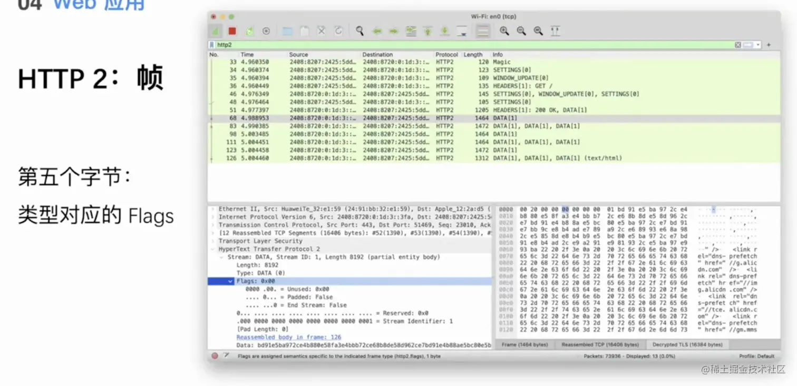Expand 12 Reassembled TCP Segments node
This screenshot has height=386, width=797.
pyautogui.click(x=213, y=233)
